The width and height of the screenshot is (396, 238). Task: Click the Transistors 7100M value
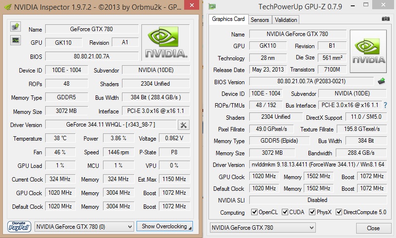point(332,69)
